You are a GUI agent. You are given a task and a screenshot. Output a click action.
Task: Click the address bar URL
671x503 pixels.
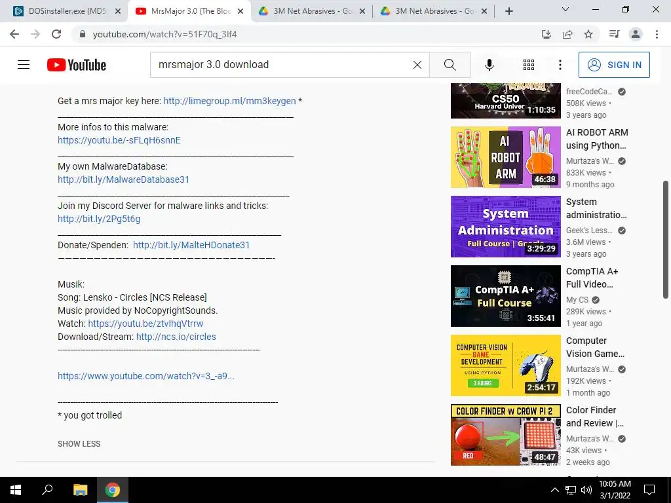[x=164, y=34]
